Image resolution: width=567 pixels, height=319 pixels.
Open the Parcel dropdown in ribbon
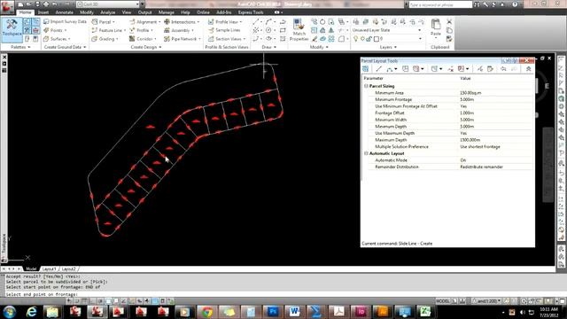click(x=104, y=21)
